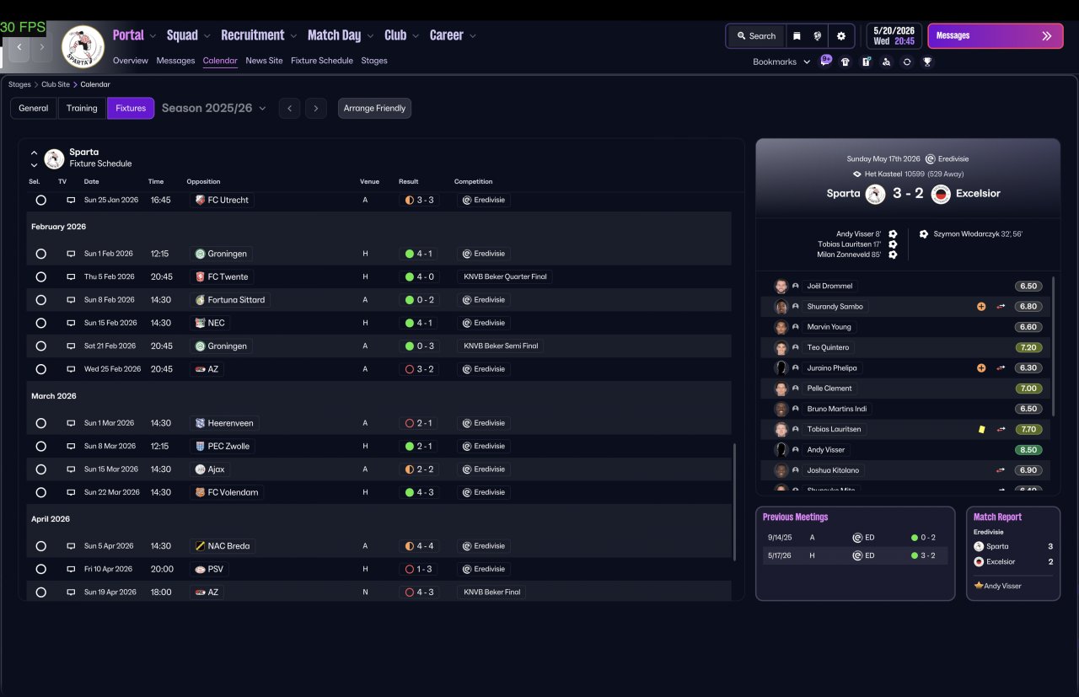Select the radio for Sun 19 Apr AZ fixture

tap(40, 592)
